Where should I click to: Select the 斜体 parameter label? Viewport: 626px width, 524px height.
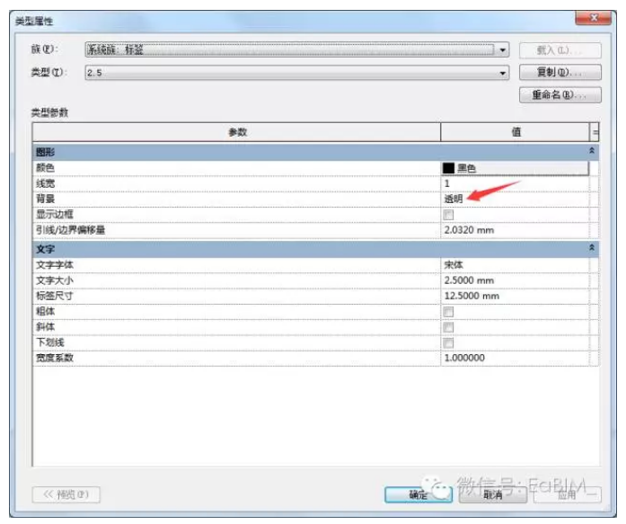coord(45,326)
